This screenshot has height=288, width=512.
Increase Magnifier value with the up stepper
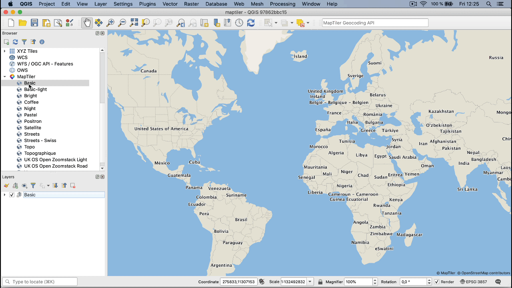[x=375, y=280]
